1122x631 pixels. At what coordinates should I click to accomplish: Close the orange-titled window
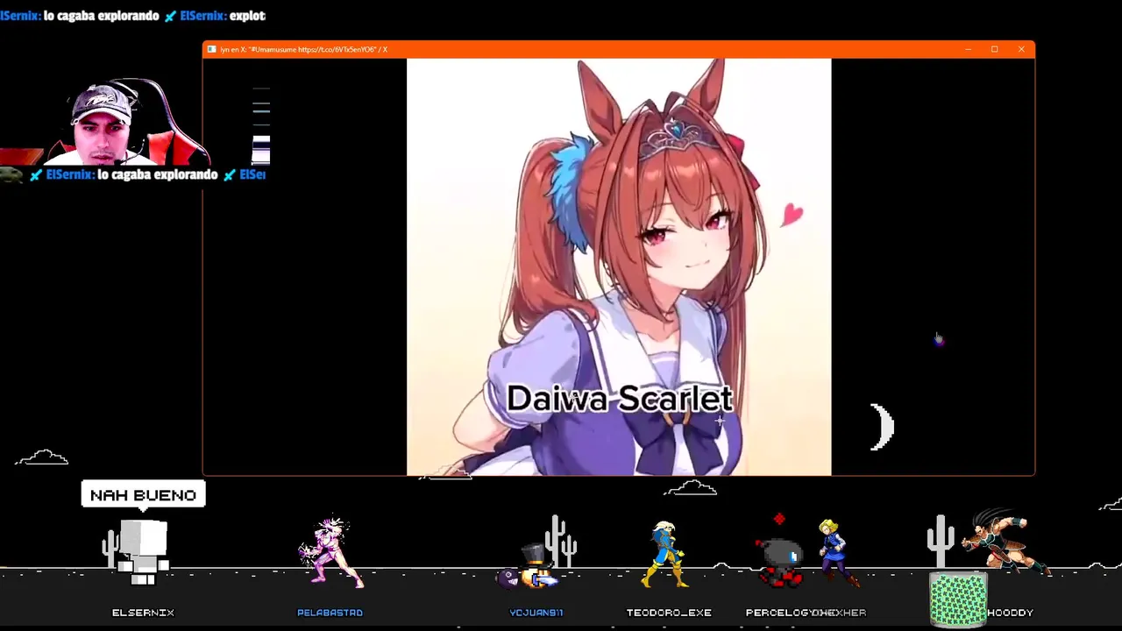click(1021, 50)
